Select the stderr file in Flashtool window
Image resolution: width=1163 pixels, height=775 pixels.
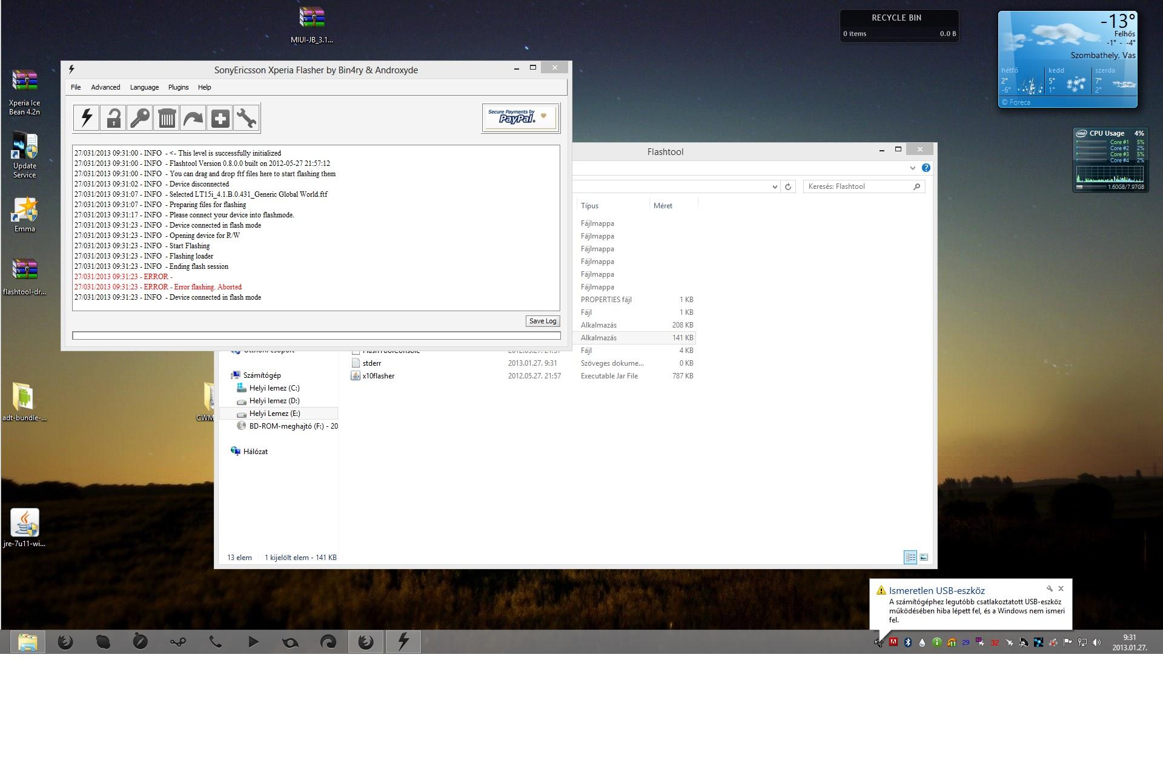point(371,363)
